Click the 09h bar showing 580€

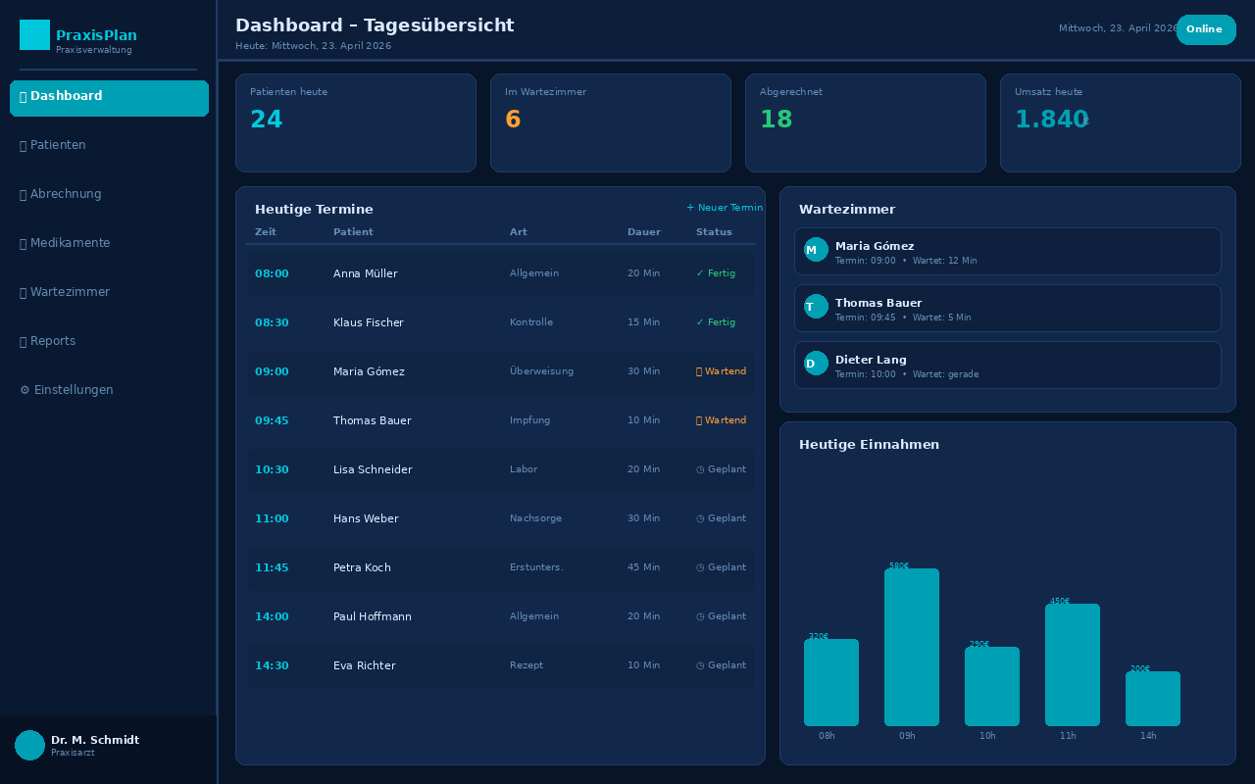pos(911,647)
